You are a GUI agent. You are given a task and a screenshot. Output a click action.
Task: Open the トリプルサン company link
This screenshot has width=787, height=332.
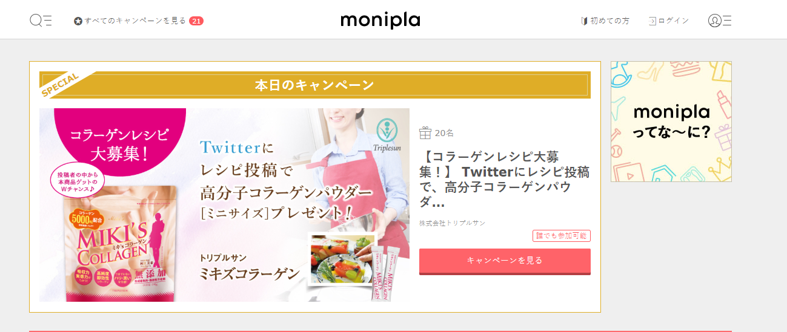[x=466, y=223]
